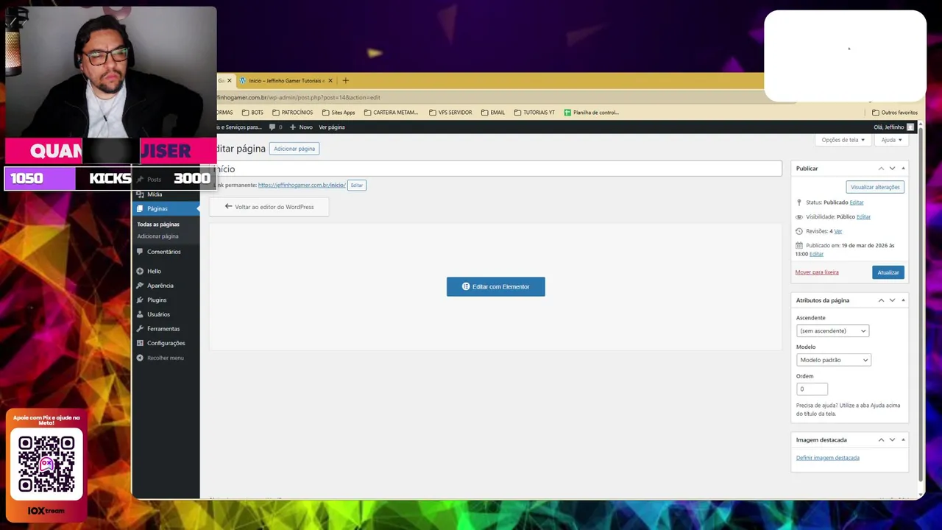Collapse the Imagem destacada panel toggle
Viewport: 942px width, 530px height.
coord(903,440)
